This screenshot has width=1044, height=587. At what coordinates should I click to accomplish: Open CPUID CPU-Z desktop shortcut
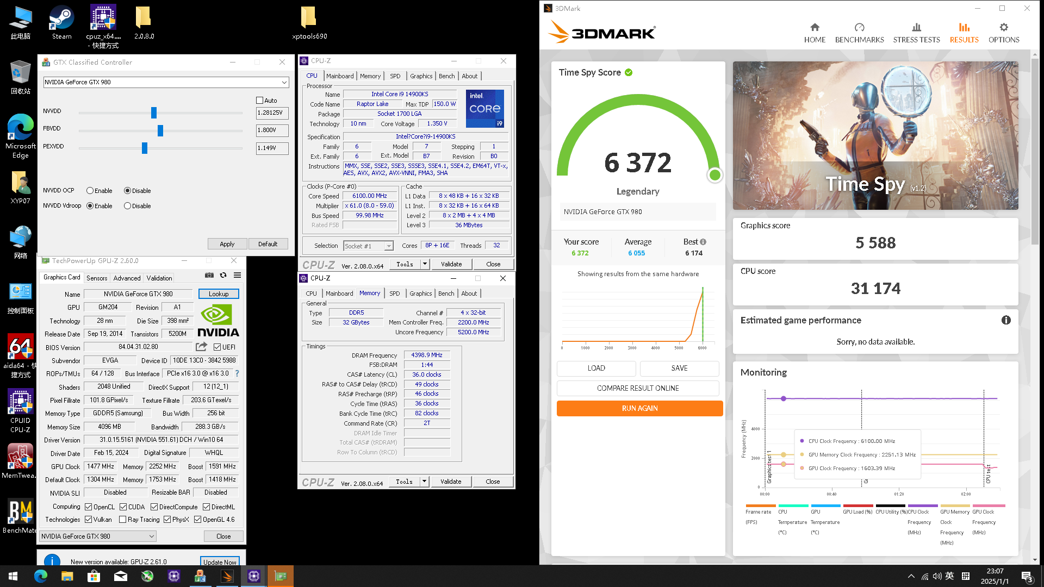(x=21, y=411)
